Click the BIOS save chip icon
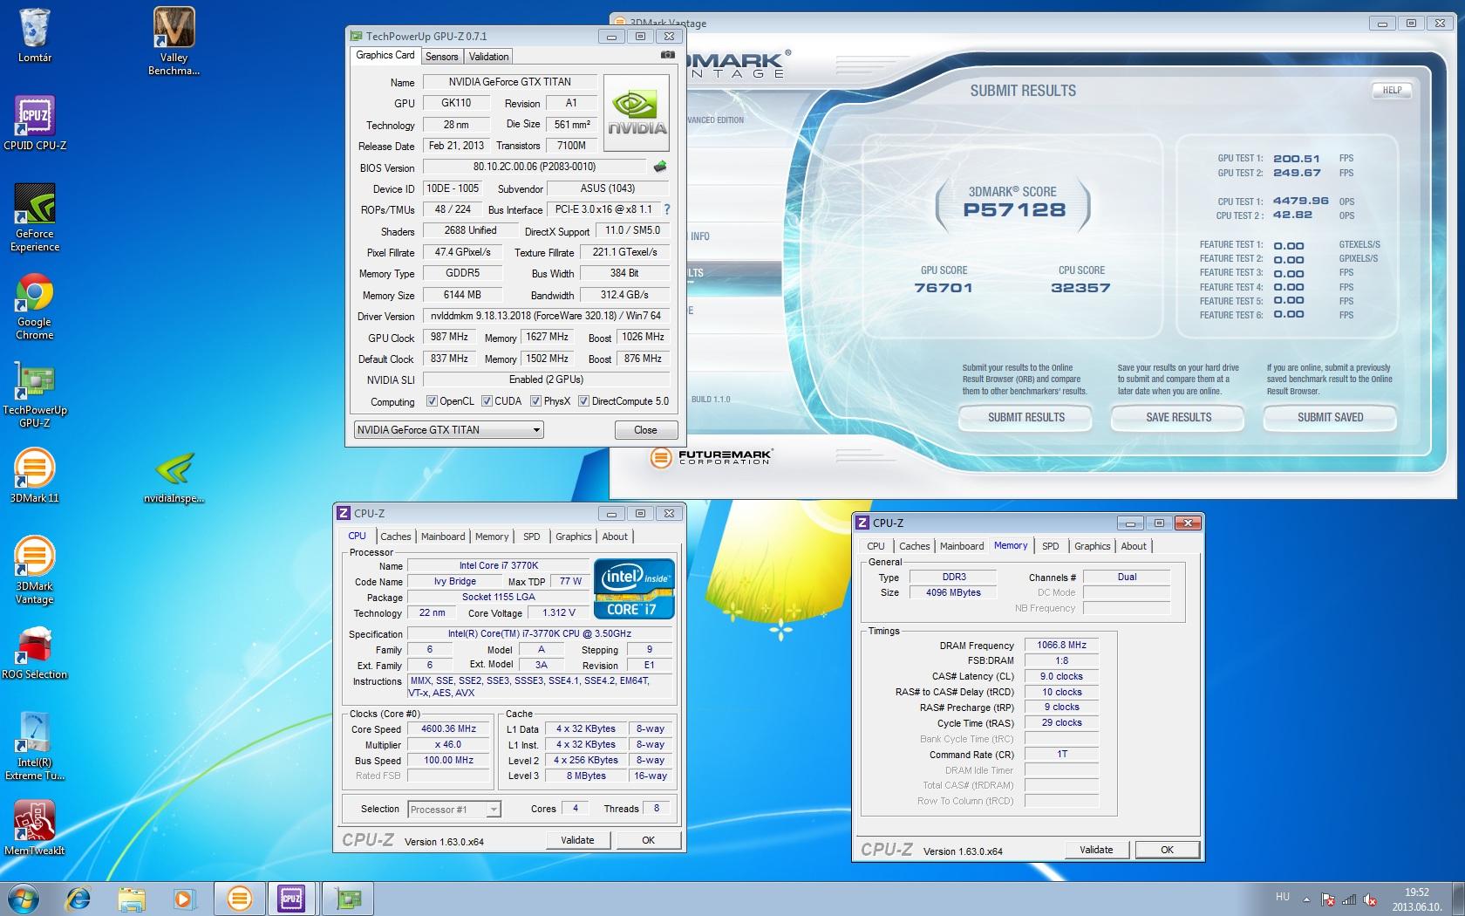Screen dimensions: 1465x916 (660, 167)
